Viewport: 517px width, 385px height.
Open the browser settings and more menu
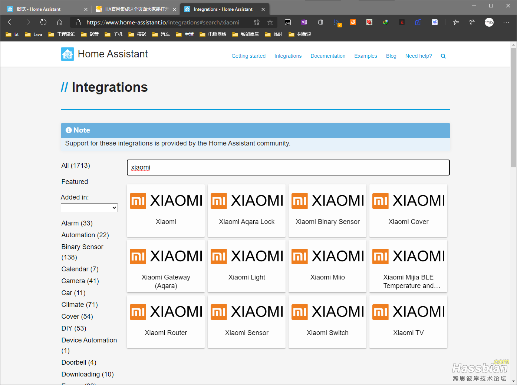click(x=506, y=22)
